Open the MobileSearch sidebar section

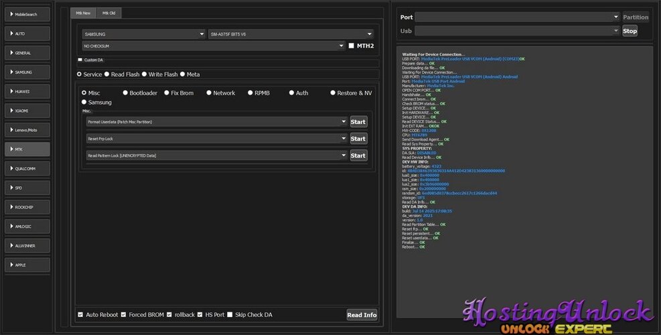pyautogui.click(x=27, y=14)
